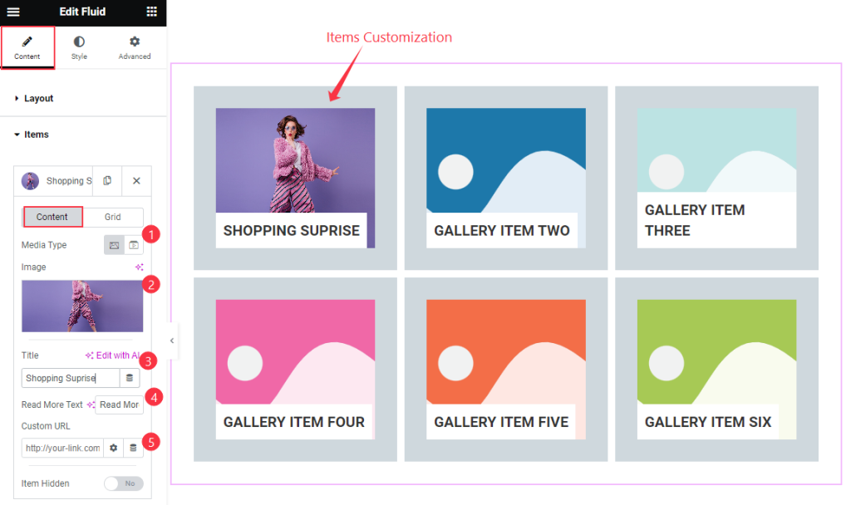The image size is (851, 505).
Task: Click the AI sparkle icon beside Image
Action: (140, 267)
